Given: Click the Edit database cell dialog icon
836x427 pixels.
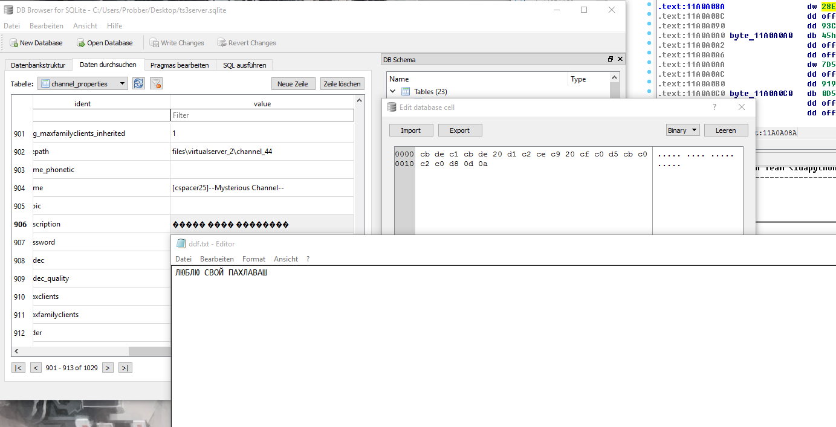Looking at the screenshot, I should pyautogui.click(x=392, y=107).
